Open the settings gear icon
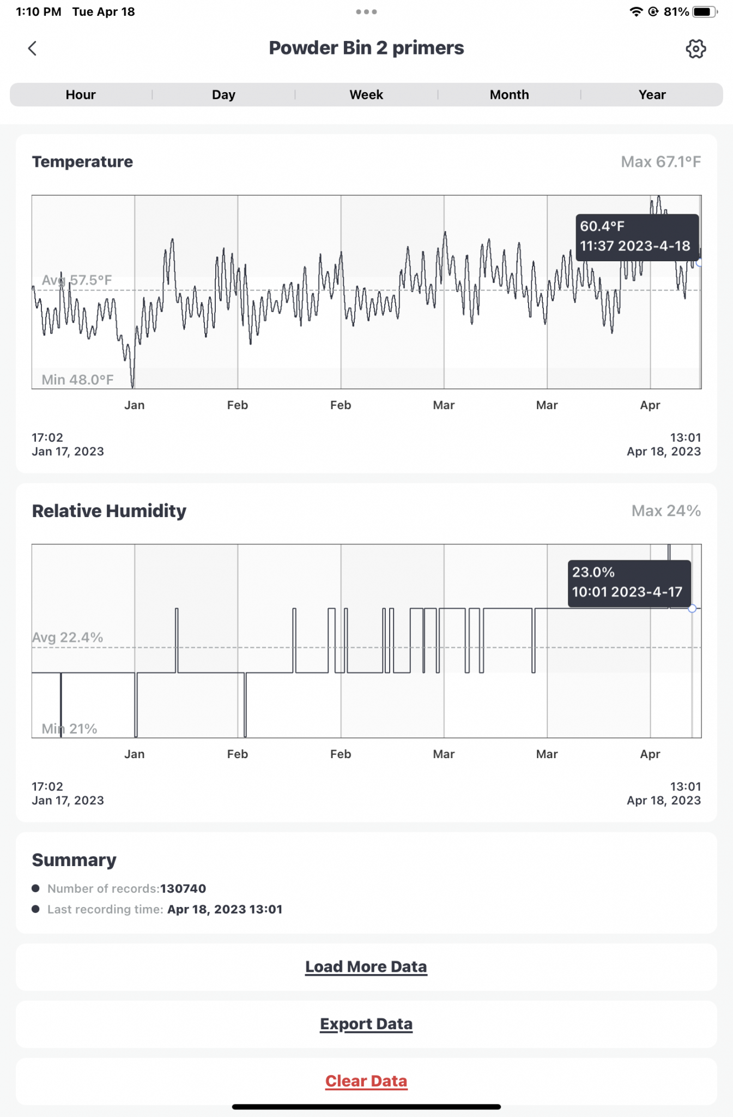Viewport: 733px width, 1117px height. pos(695,49)
